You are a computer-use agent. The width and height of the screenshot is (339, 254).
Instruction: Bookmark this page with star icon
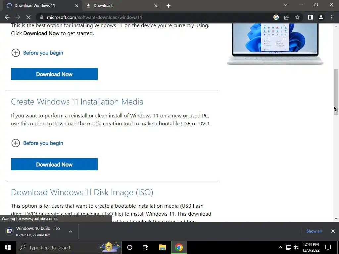point(297,17)
